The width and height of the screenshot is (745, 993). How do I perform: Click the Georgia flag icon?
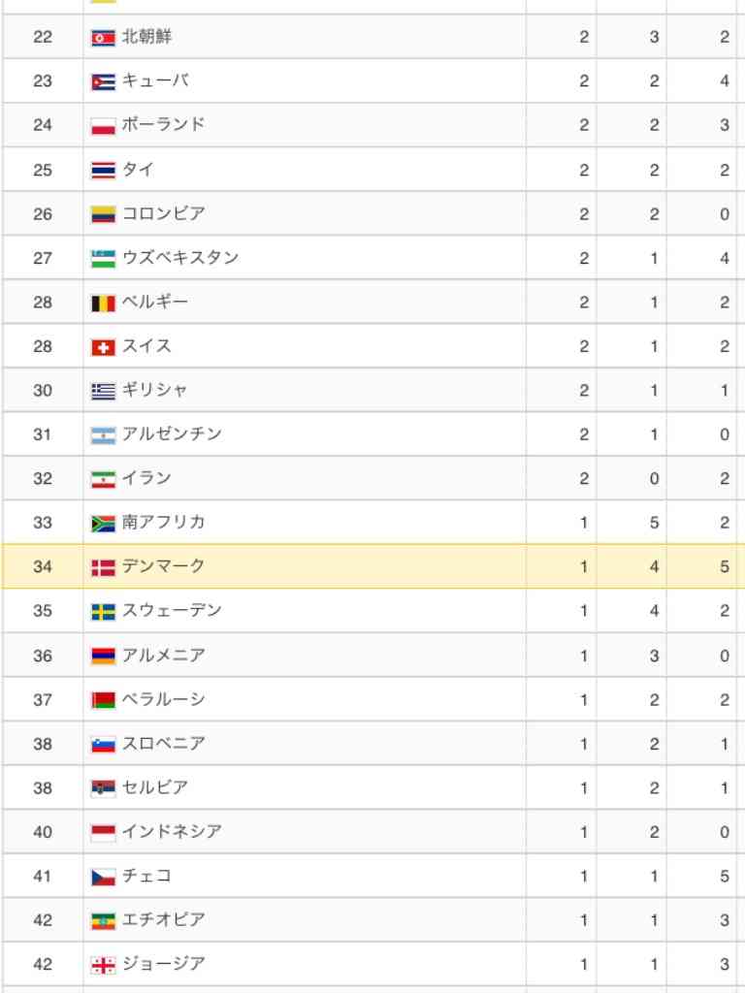pyautogui.click(x=103, y=965)
